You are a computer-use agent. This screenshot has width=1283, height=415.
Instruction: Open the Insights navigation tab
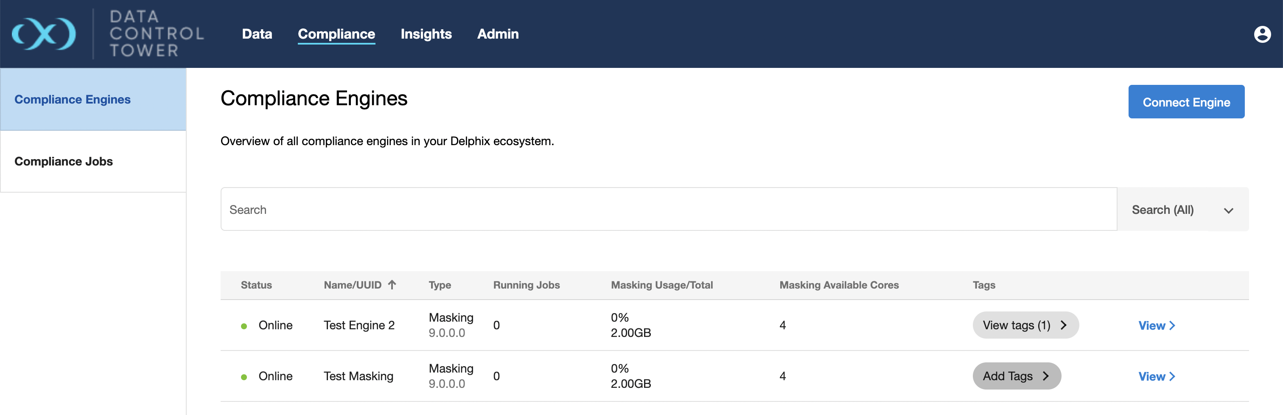[426, 34]
